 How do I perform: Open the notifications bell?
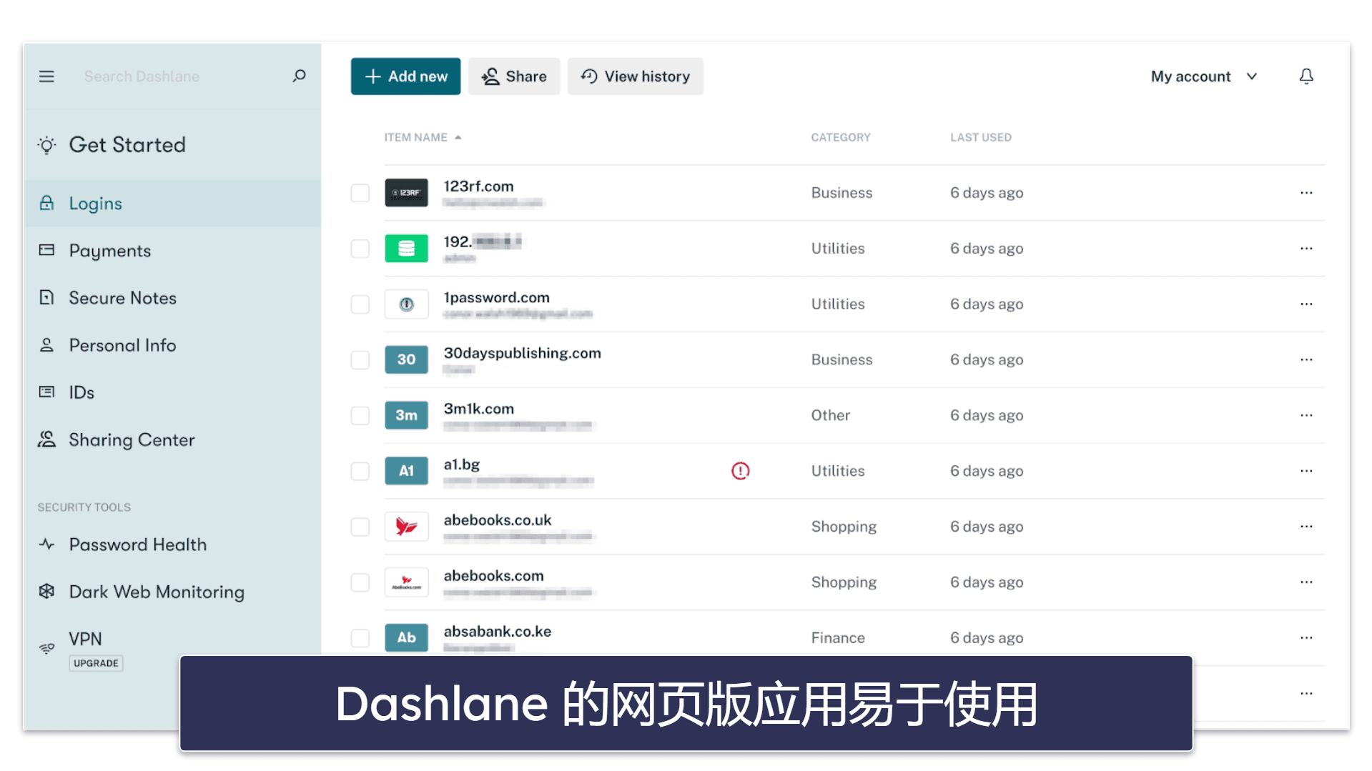[x=1306, y=76]
